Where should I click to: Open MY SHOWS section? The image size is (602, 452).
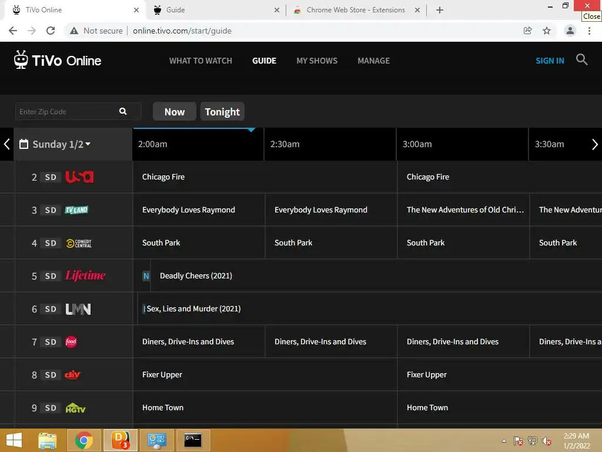pyautogui.click(x=317, y=61)
